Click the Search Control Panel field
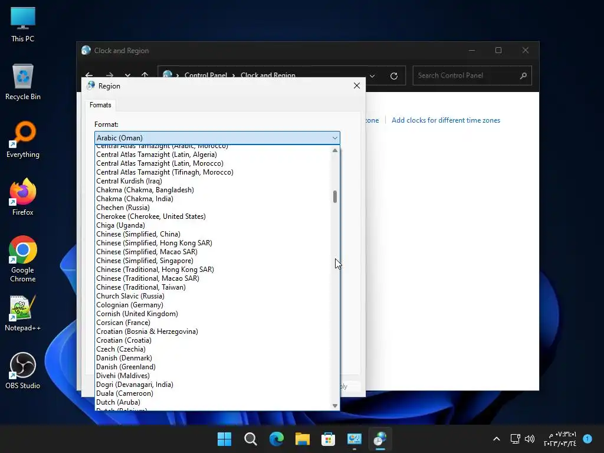This screenshot has height=453, width=604. 466,75
